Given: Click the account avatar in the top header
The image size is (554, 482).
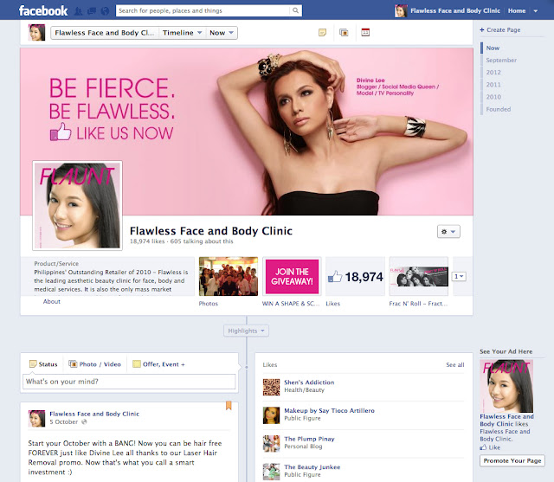Looking at the screenshot, I should (401, 11).
